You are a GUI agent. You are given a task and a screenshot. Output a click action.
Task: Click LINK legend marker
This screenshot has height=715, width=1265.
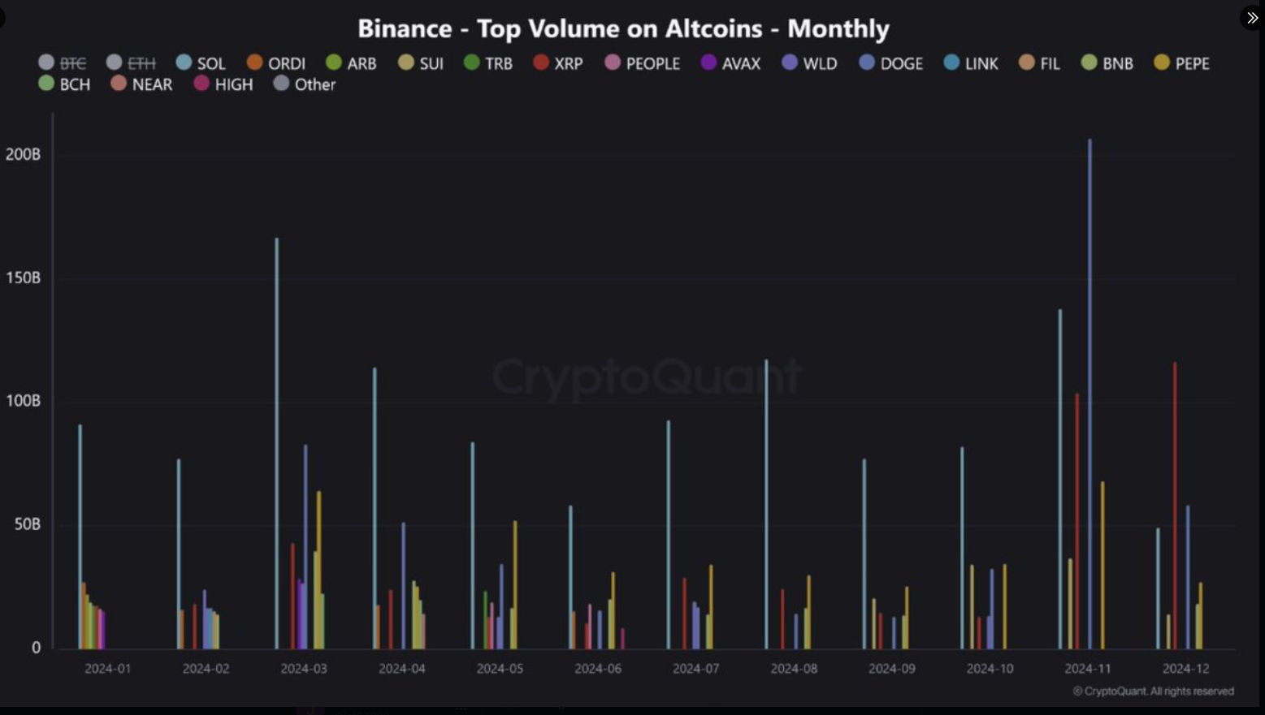coord(952,62)
